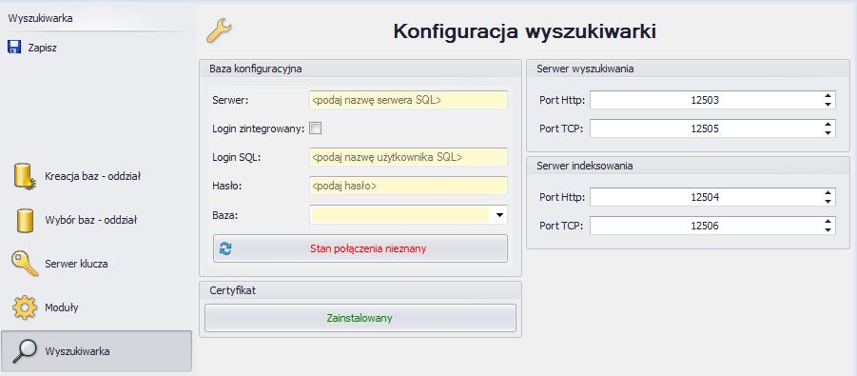Click the wrench icon beside the title

219,30
